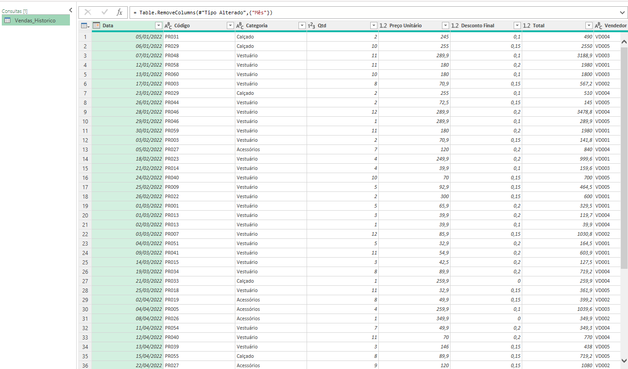
Task: Click the code cell PR022
Action: [x=199, y=196]
